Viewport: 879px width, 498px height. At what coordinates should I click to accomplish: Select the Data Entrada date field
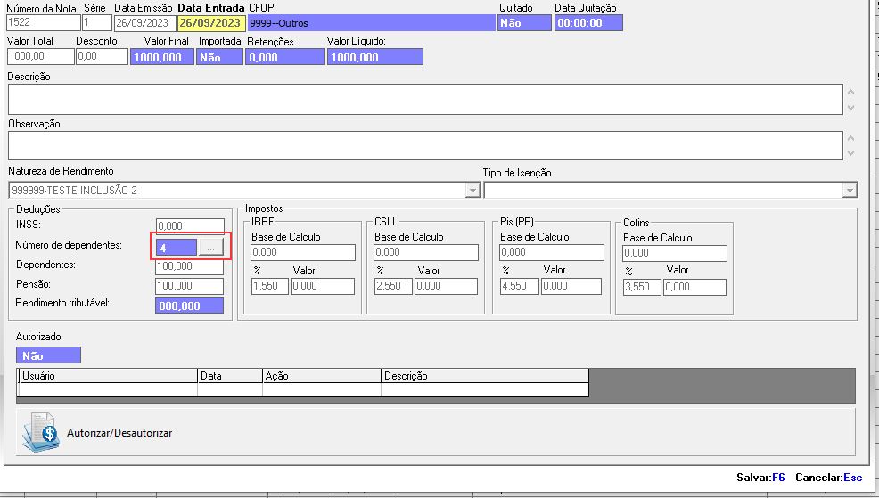coord(211,23)
